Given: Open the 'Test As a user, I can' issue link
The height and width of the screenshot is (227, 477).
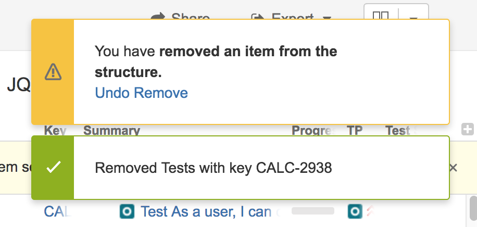Looking at the screenshot, I should 206,211.
